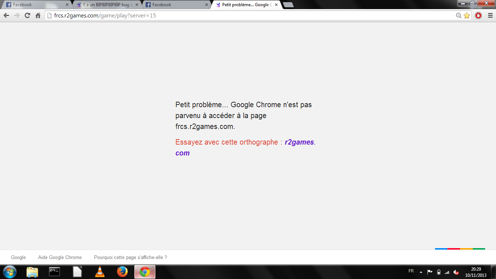Viewport: 496px width, 279px height.
Task: Close the second Facebook tab
Action: click(207, 5)
